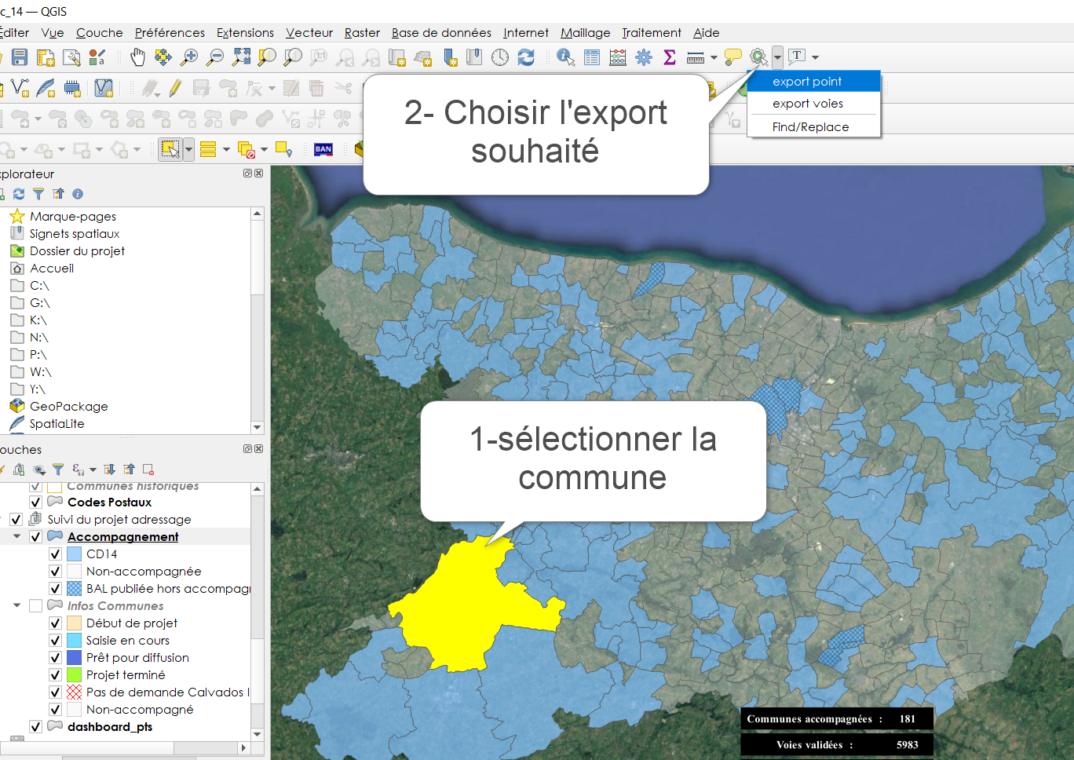Select the Measure Line ruler tool
The image size is (1074, 760).
[696, 57]
